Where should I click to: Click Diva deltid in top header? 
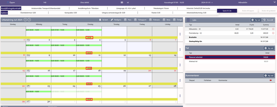click(84, 2)
